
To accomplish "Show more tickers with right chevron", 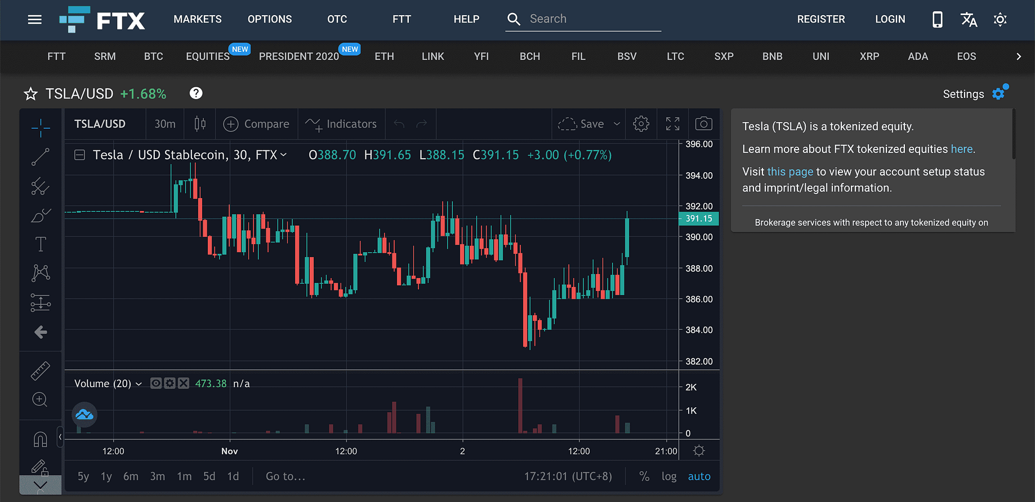I will point(1019,56).
